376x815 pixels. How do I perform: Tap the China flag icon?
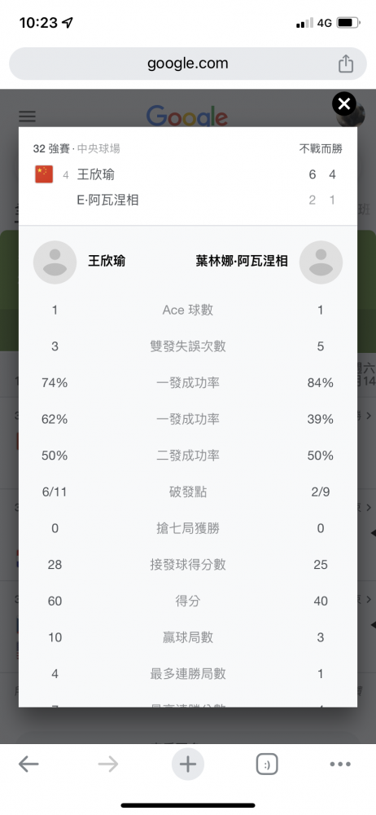[x=44, y=174]
